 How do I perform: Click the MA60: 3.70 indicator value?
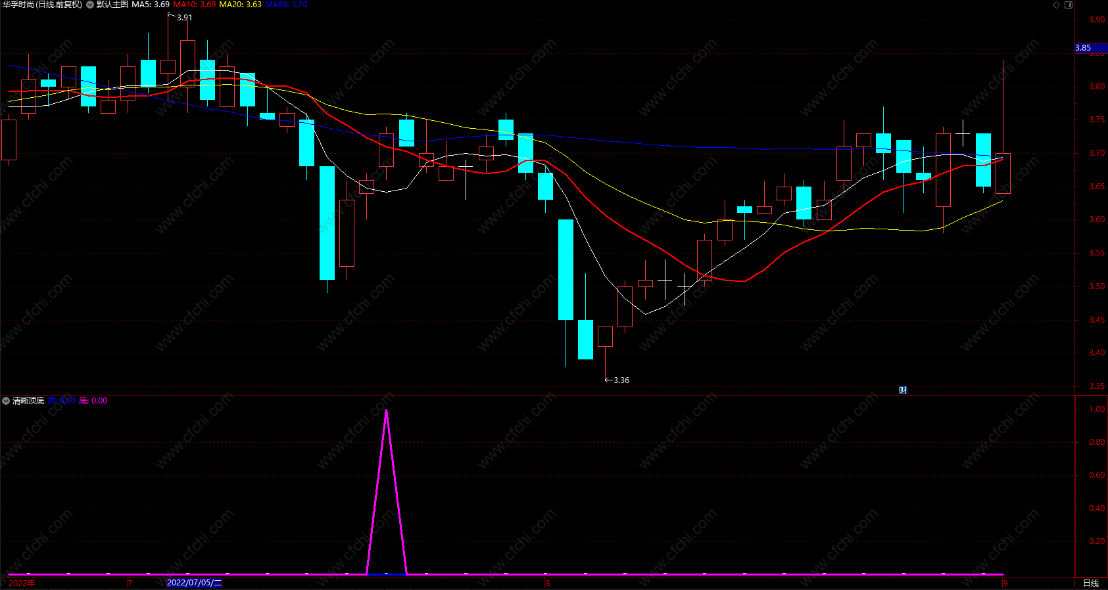pyautogui.click(x=286, y=5)
